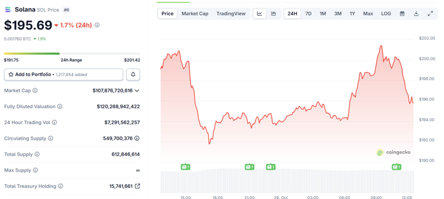Screen dimensions: 444x199
Task: Select the Max time range
Action: (x=368, y=14)
